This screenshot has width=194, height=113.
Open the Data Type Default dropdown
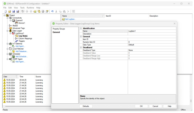pyautogui.click(x=152, y=45)
